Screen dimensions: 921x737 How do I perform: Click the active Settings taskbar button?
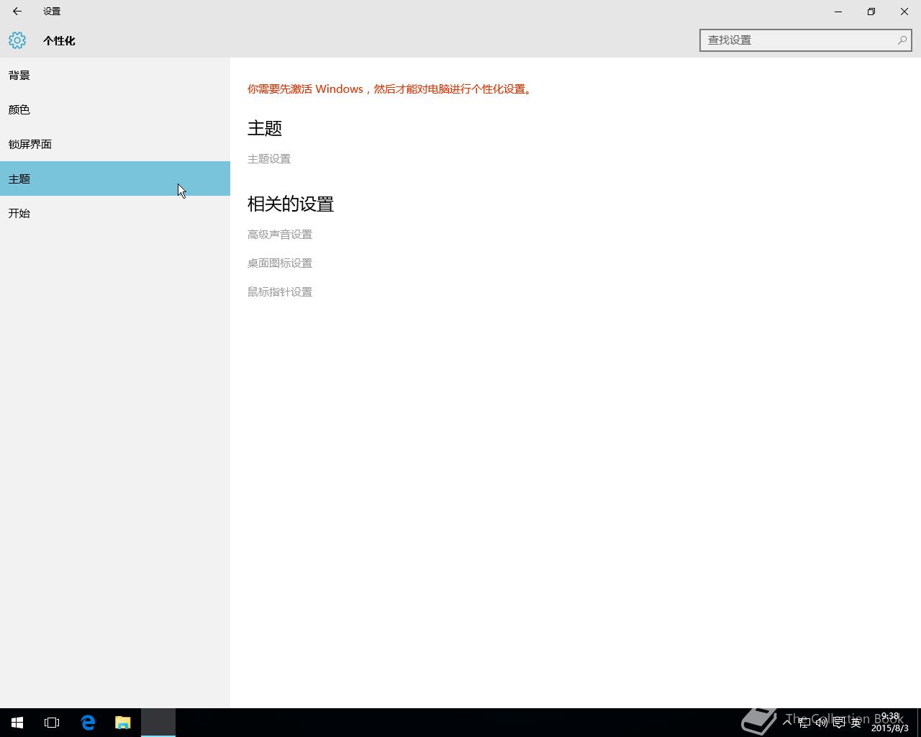coord(158,723)
